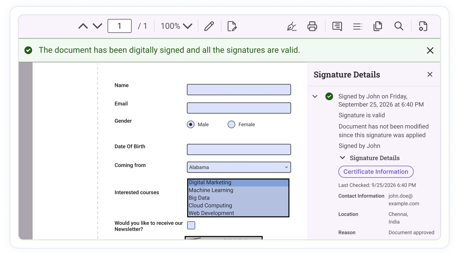
Task: Dismiss the green signature validity banner
Action: pos(430,50)
